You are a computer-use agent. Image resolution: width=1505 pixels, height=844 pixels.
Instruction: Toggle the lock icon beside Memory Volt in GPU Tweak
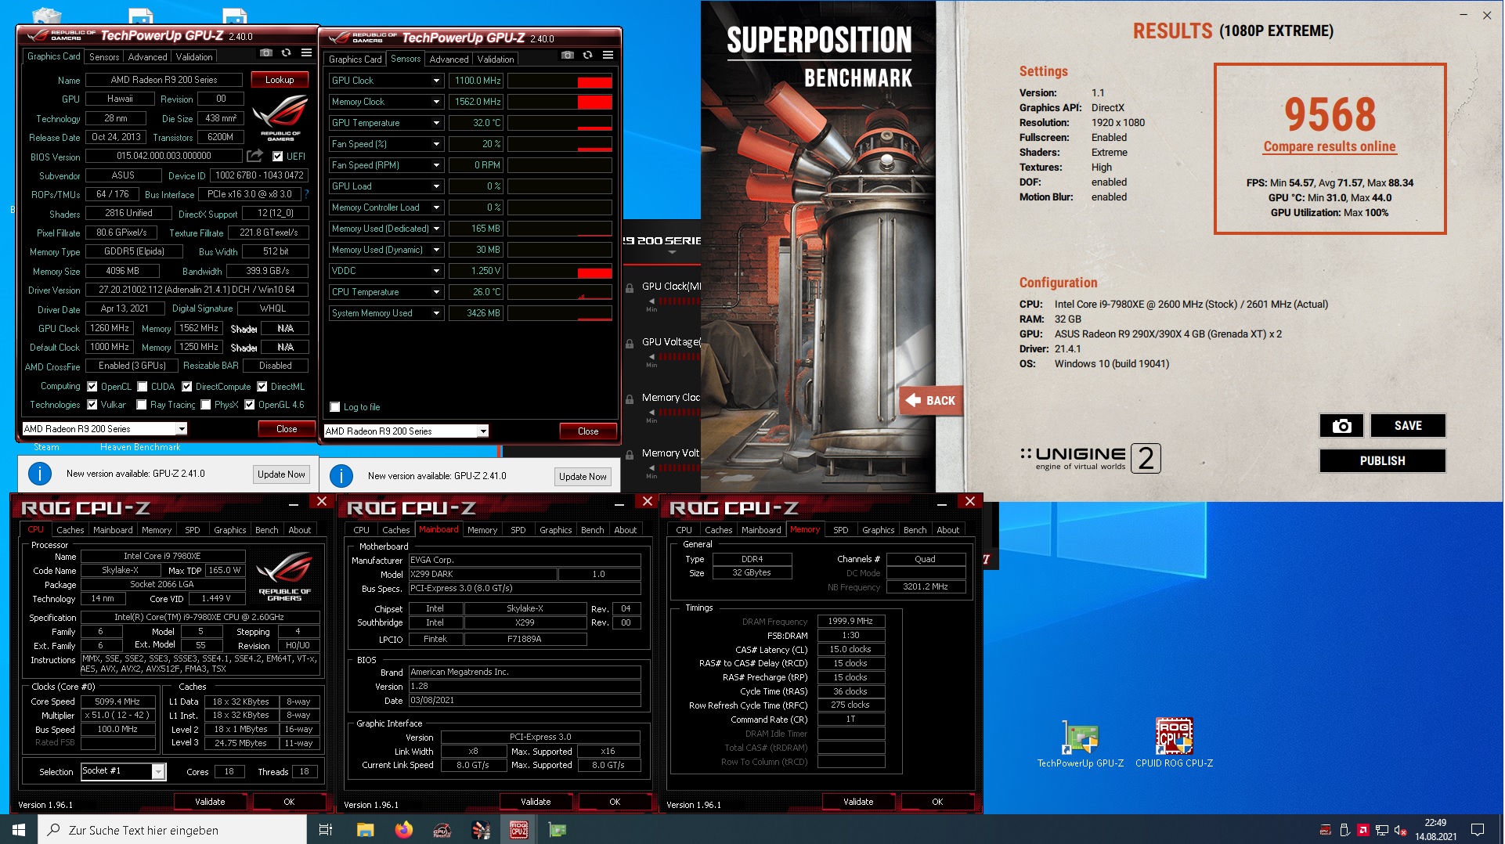[630, 454]
